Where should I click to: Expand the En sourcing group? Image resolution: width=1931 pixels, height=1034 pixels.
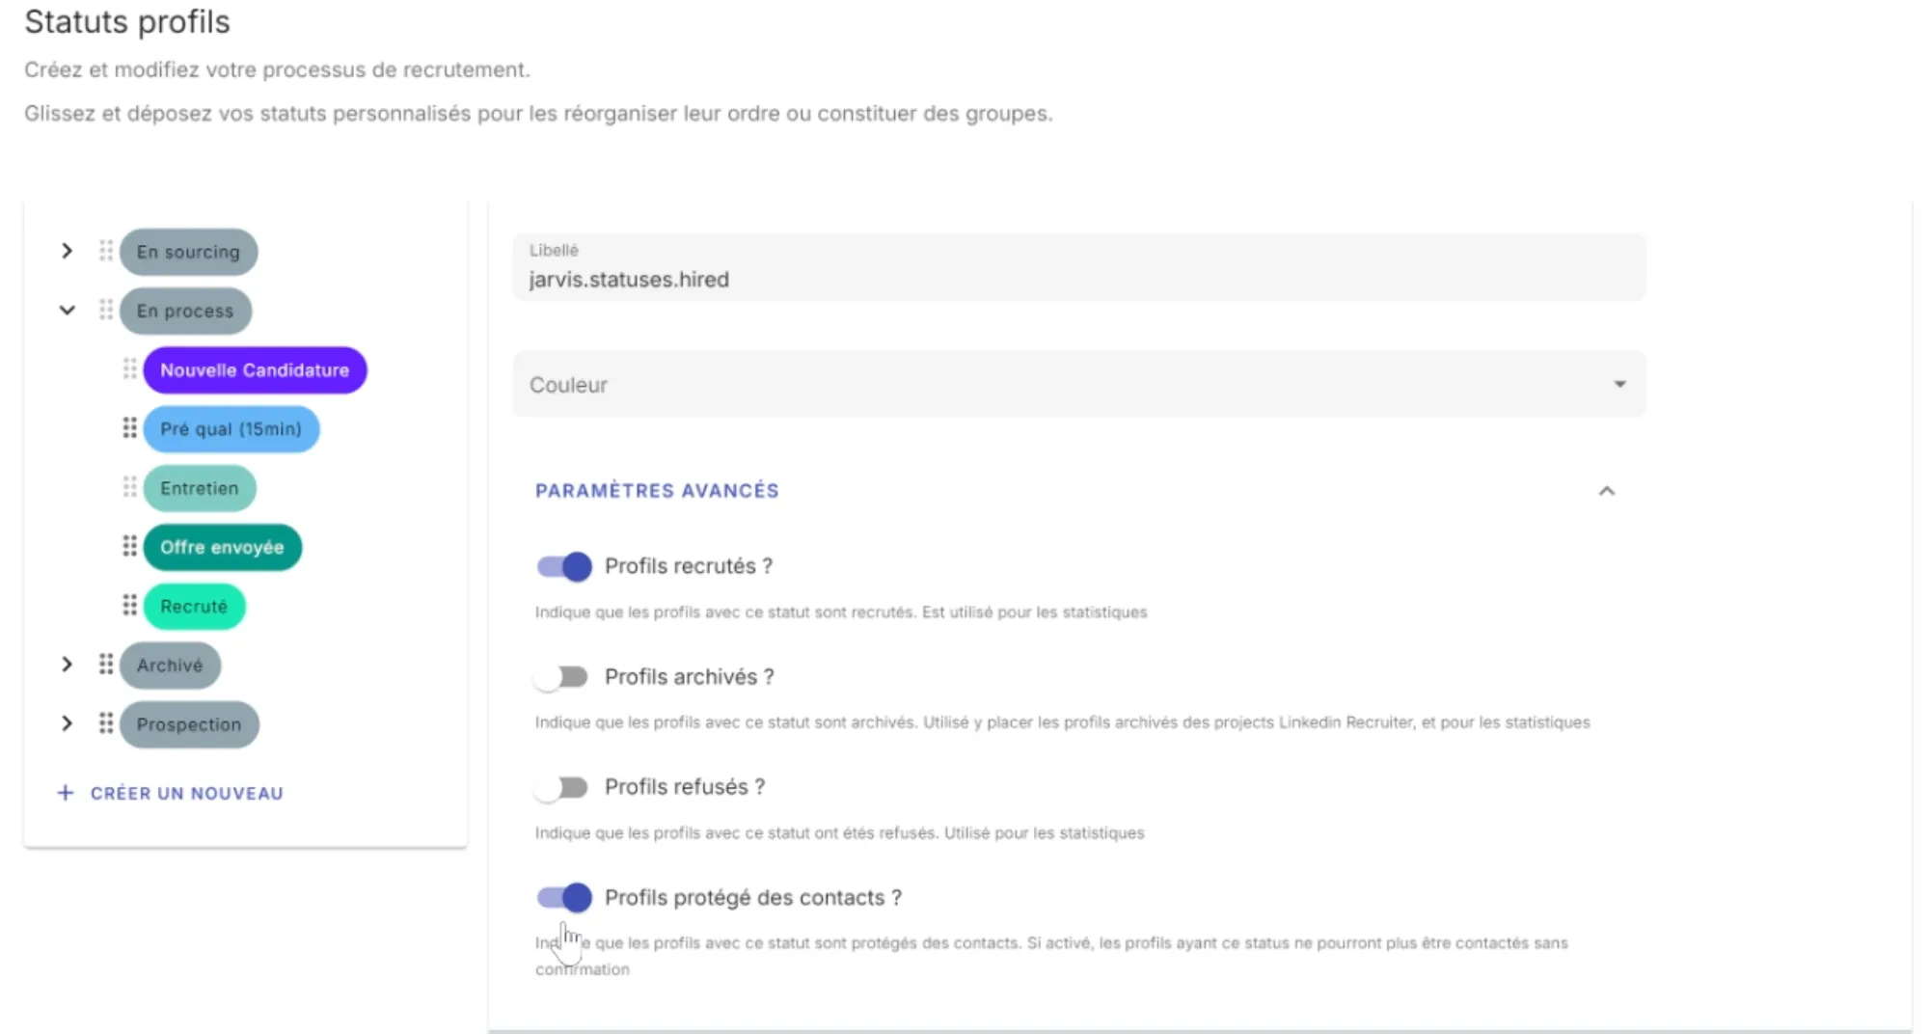[x=67, y=251]
